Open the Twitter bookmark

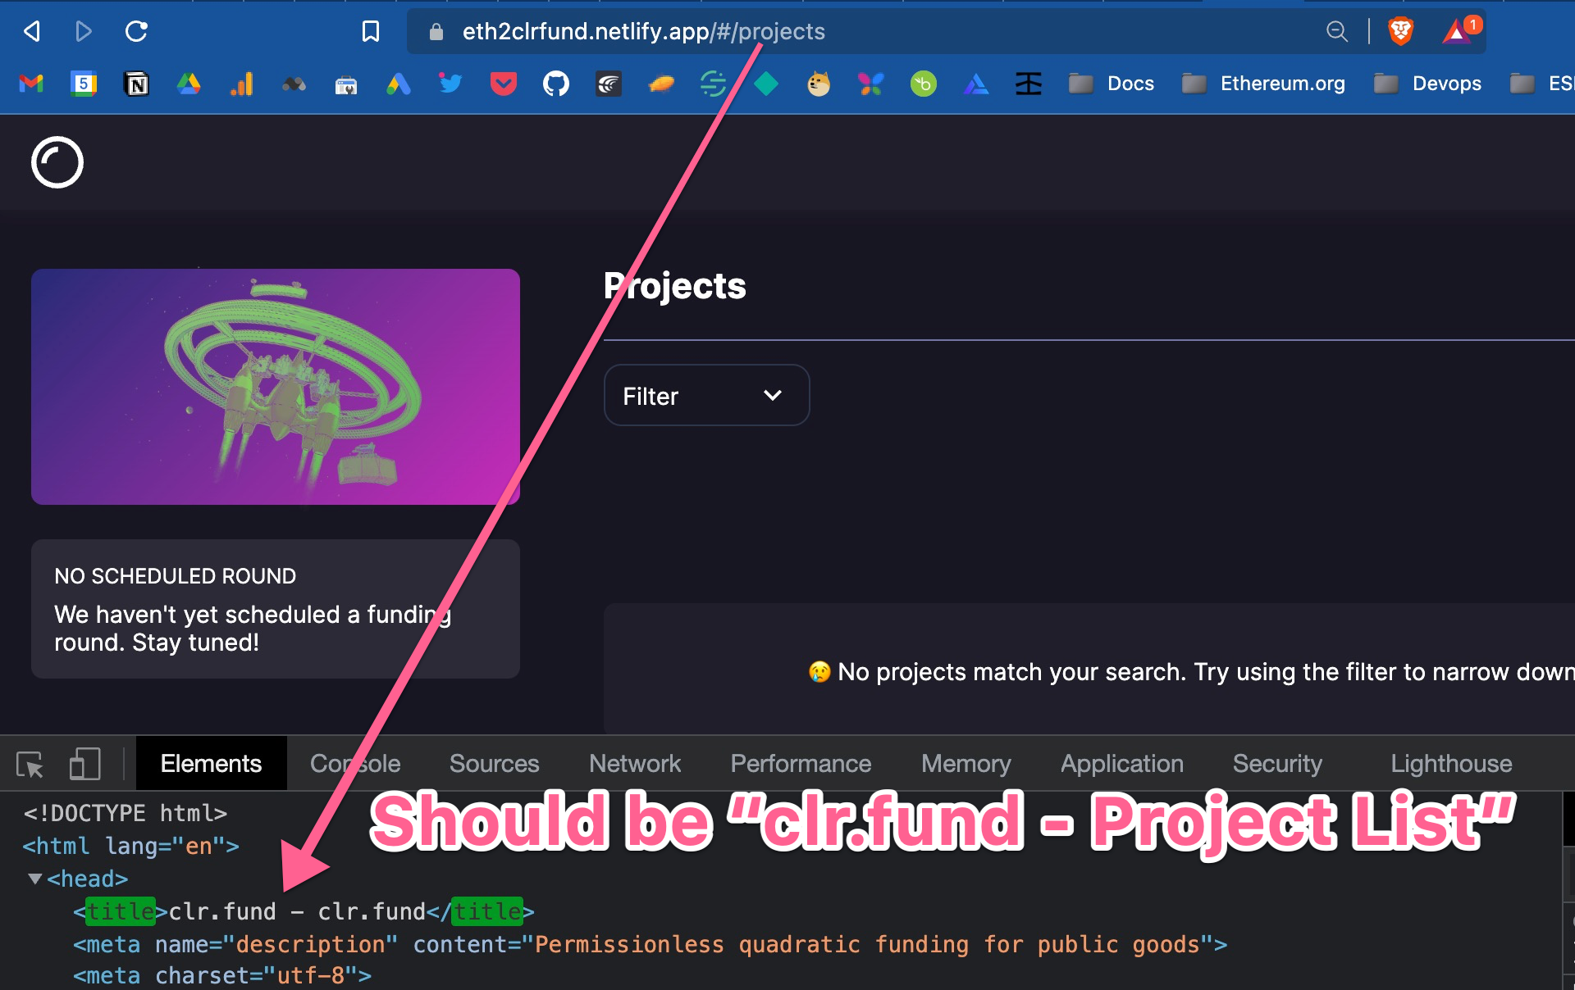click(450, 83)
